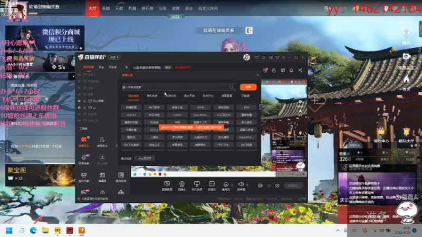Image resolution: width=422 pixels, height=237 pixels.
Task: Click the orange search button
Action: pos(248,87)
